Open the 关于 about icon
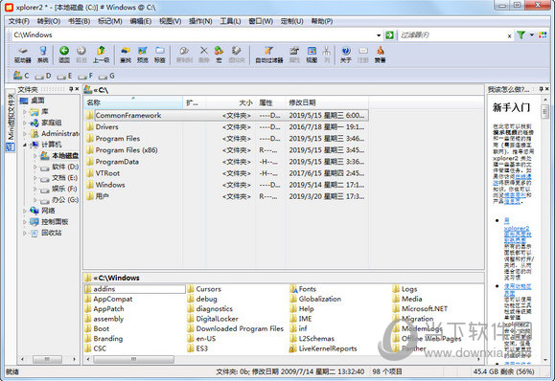 point(346,54)
